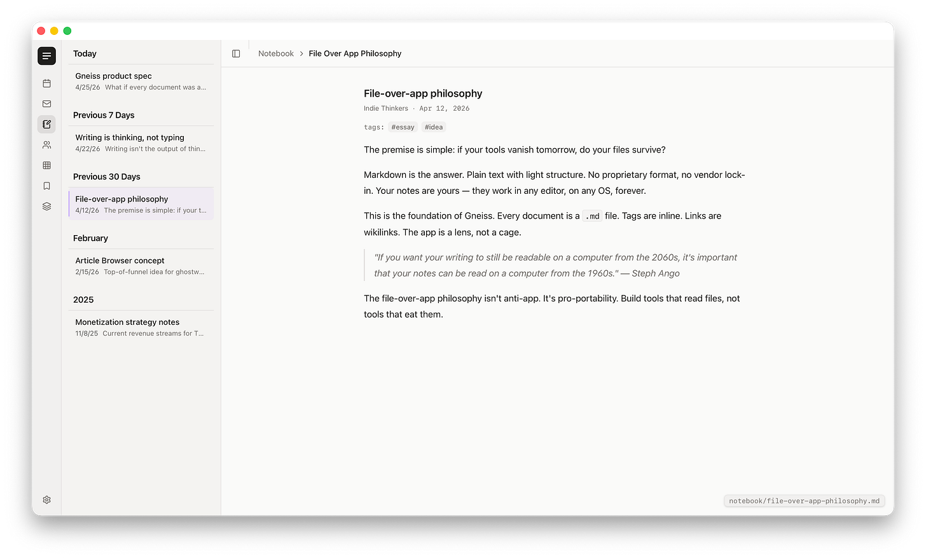Viewport: 926px width, 558px height.
Task: Click the Notebook breadcrumb link
Action: click(276, 54)
